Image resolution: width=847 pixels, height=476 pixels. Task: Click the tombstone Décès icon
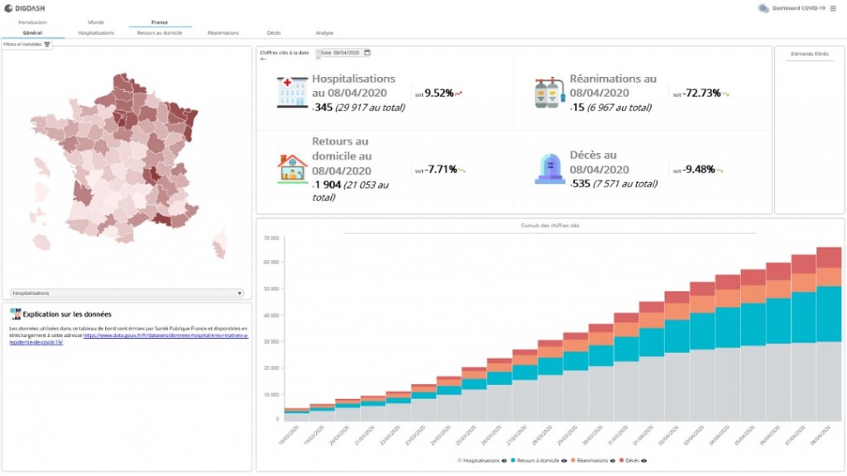click(x=550, y=169)
